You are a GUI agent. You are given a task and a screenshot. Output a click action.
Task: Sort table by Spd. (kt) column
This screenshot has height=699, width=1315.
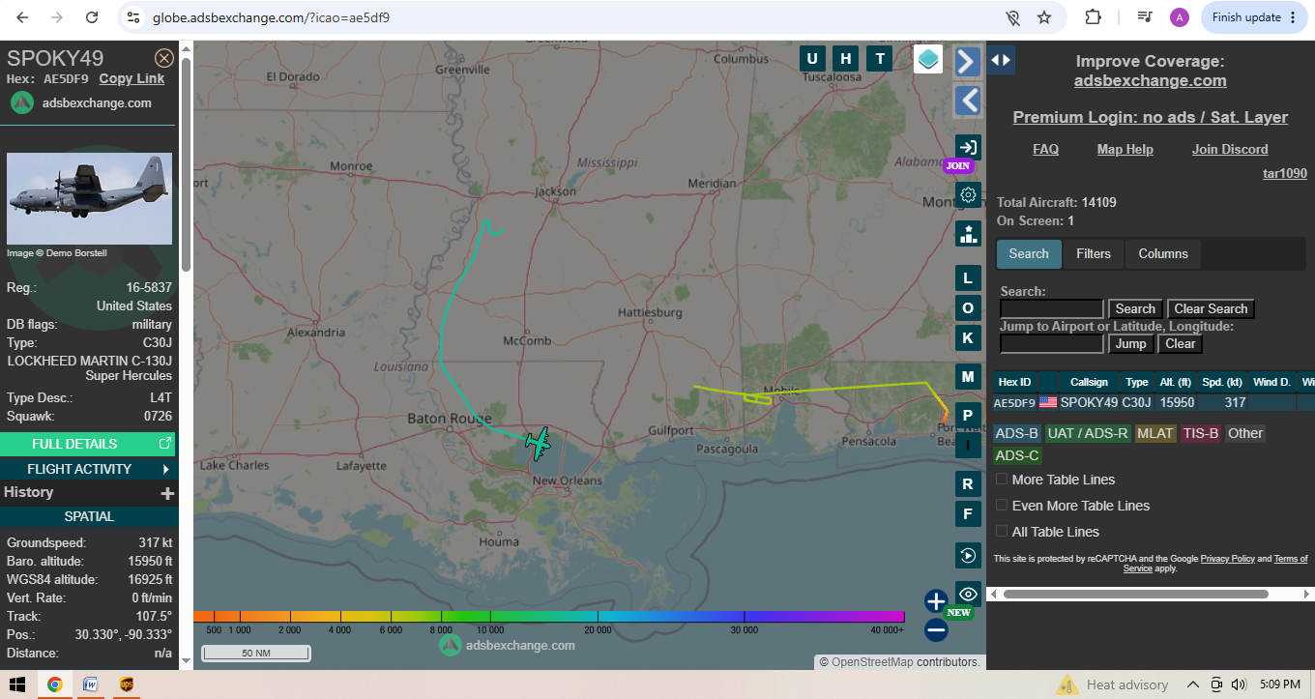pos(1222,382)
